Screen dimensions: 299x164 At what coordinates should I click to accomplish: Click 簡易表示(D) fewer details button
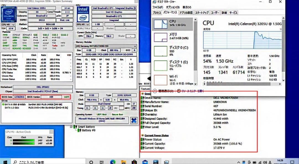coord(164,91)
